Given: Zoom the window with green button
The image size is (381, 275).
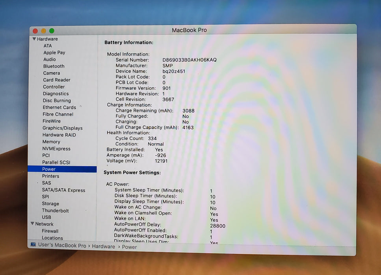Looking at the screenshot, I should (x=52, y=31).
